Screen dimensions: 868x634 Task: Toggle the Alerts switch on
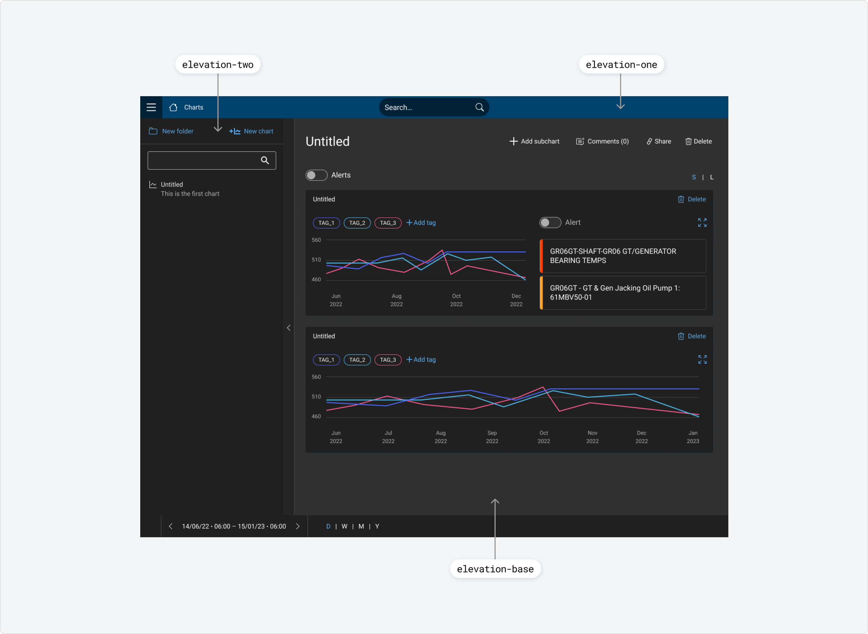[316, 175]
